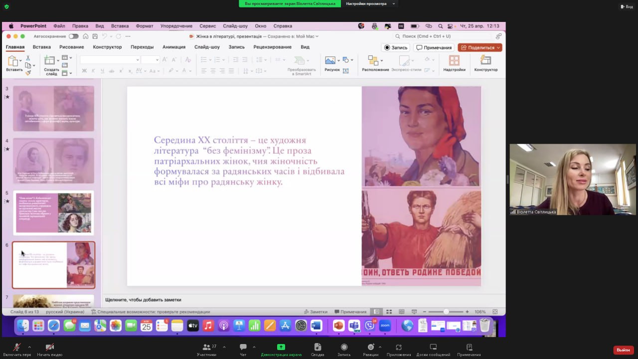Open the 'Доски сообщений' whiteboard icon

pyautogui.click(x=433, y=347)
